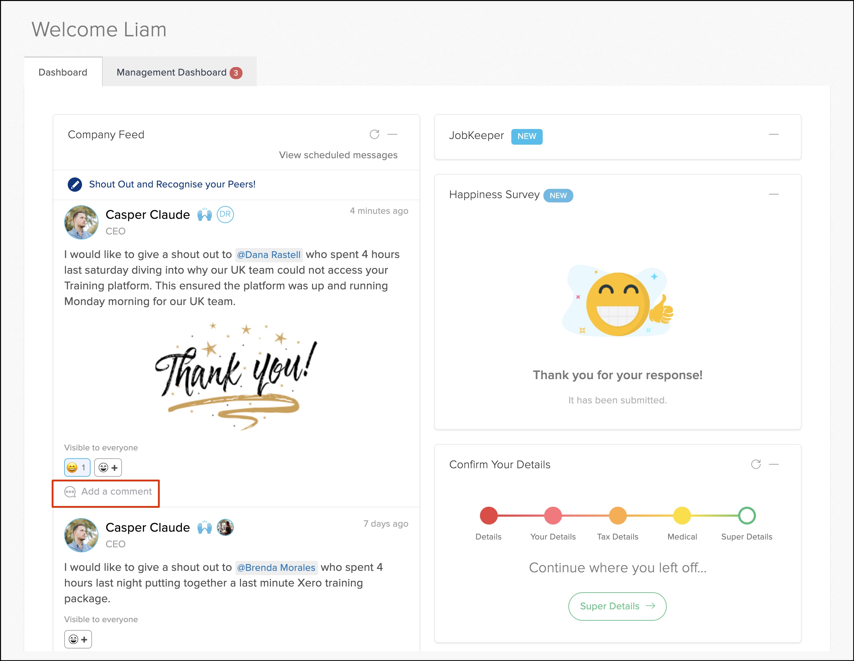Screen dimensions: 854x661
Task: Select the Medical step circle
Action: (682, 516)
